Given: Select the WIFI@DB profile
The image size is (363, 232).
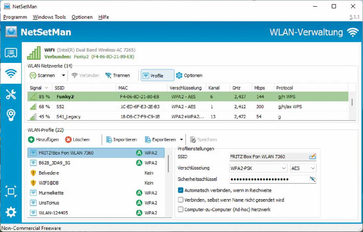Looking at the screenshot, I should coord(96,183).
